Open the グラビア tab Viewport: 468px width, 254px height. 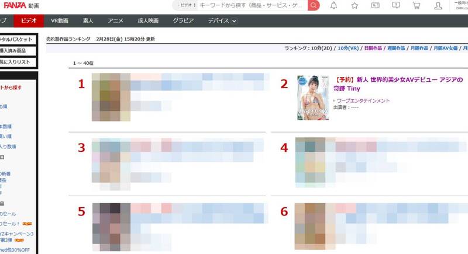(183, 20)
